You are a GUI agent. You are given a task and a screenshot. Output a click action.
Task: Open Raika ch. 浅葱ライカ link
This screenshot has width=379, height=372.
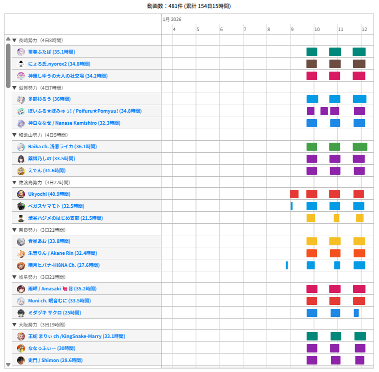[x=62, y=146]
